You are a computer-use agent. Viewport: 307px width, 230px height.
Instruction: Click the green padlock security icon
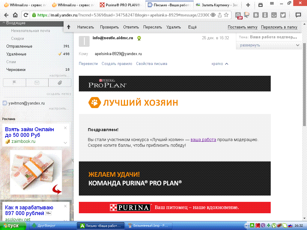pyautogui.click(x=34, y=15)
